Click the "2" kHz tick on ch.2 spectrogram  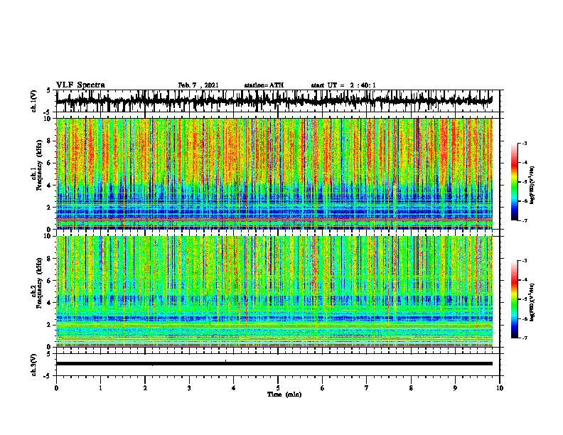point(50,325)
